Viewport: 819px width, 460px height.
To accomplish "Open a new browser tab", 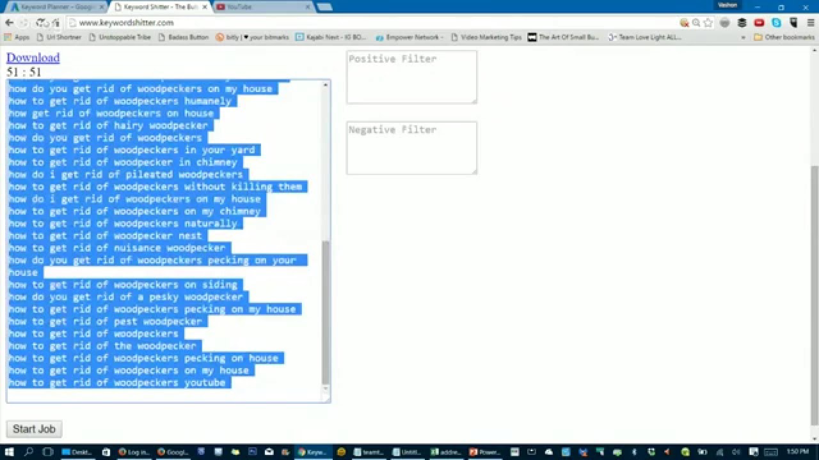I will 324,7.
